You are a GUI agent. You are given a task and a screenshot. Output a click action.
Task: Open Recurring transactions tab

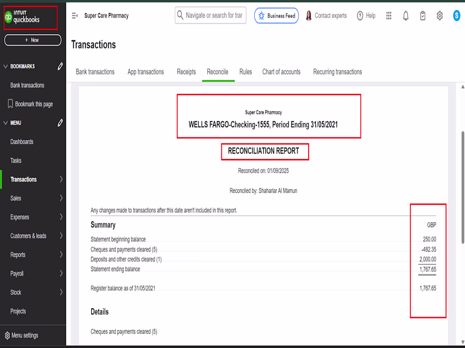point(337,72)
